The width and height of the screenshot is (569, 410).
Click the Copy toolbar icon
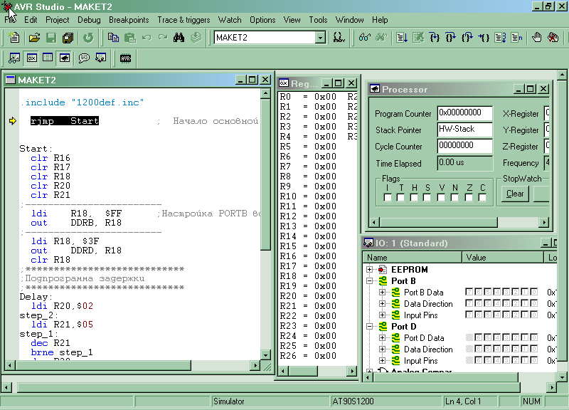point(114,37)
